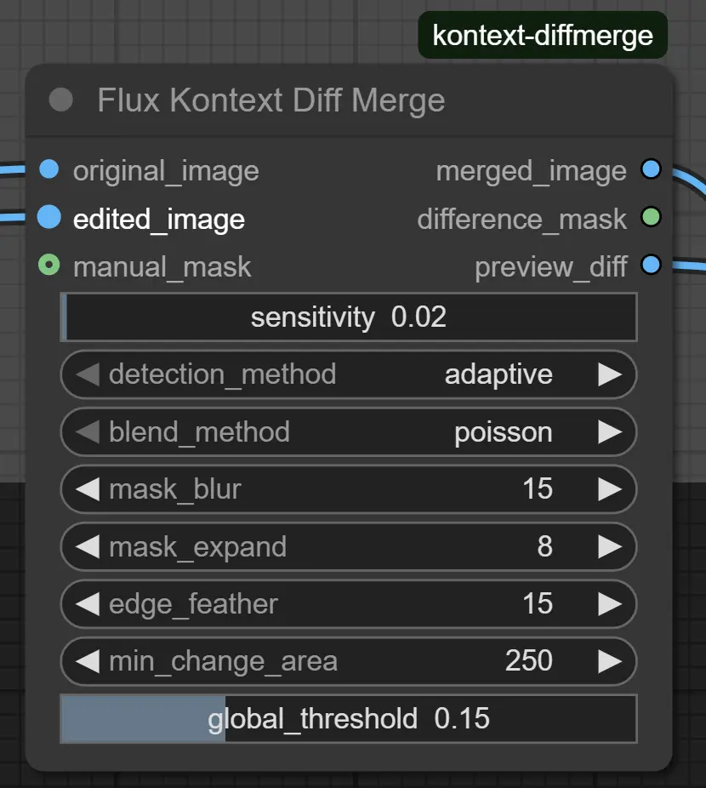
Task: Switch blend_method to previous option with left arrow
Action: point(87,431)
